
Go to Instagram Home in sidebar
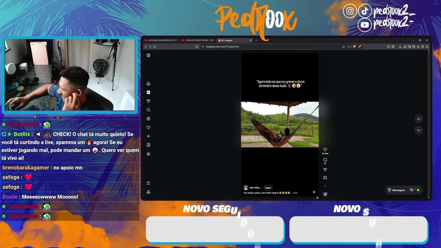[148, 84]
